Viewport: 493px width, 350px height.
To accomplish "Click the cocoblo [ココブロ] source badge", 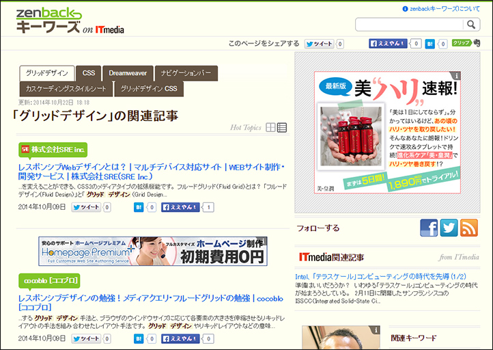I will (49, 280).
